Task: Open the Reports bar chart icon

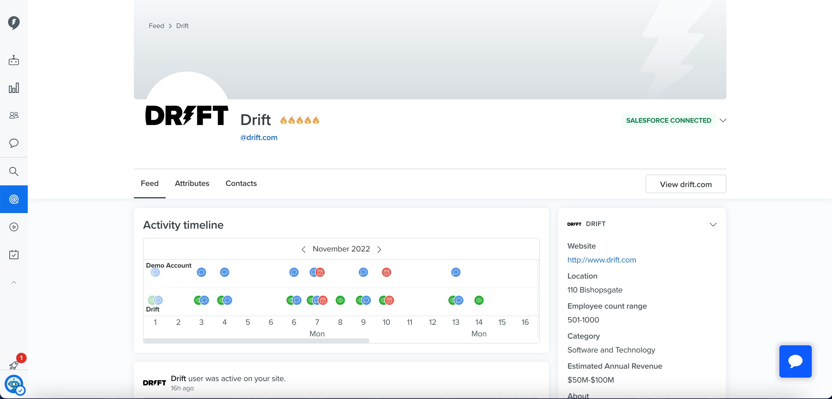Action: (14, 88)
